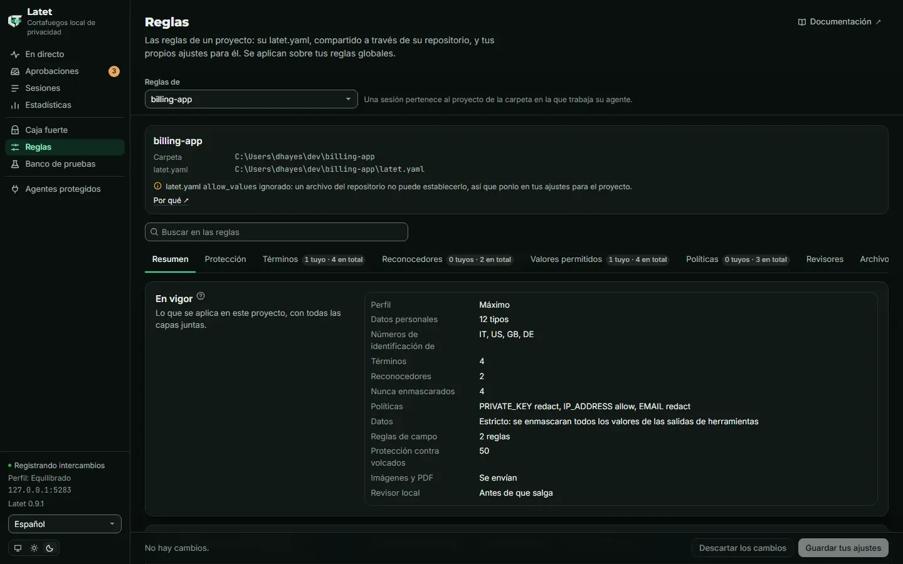
Task: Open the Aprobaciones inbox icon
Action: 15,71
